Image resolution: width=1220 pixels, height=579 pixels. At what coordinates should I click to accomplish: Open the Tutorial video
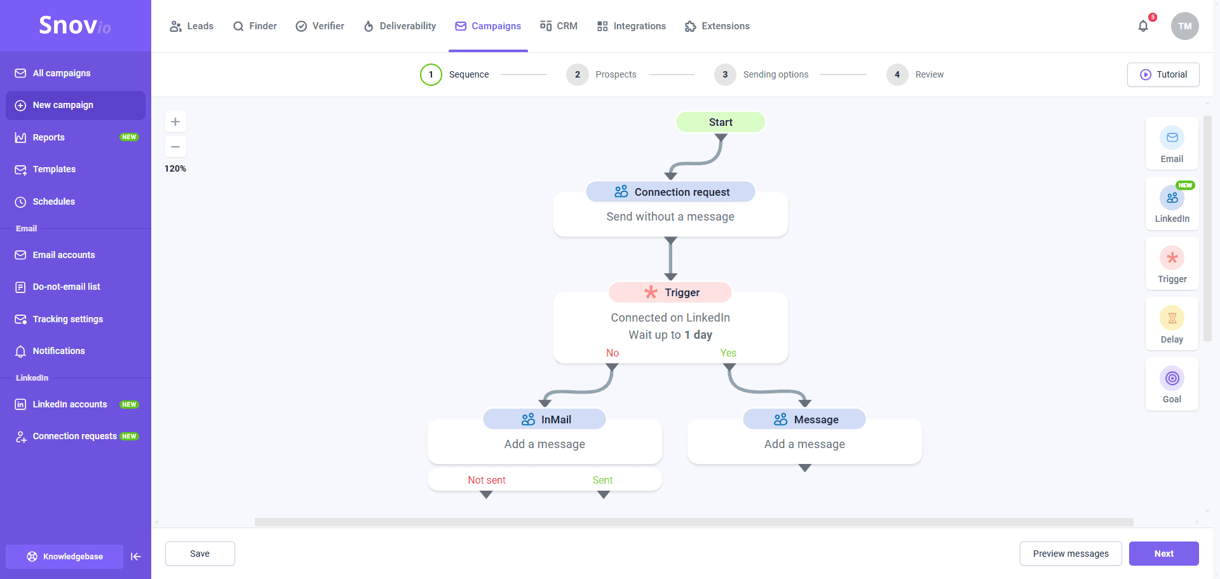[1163, 74]
